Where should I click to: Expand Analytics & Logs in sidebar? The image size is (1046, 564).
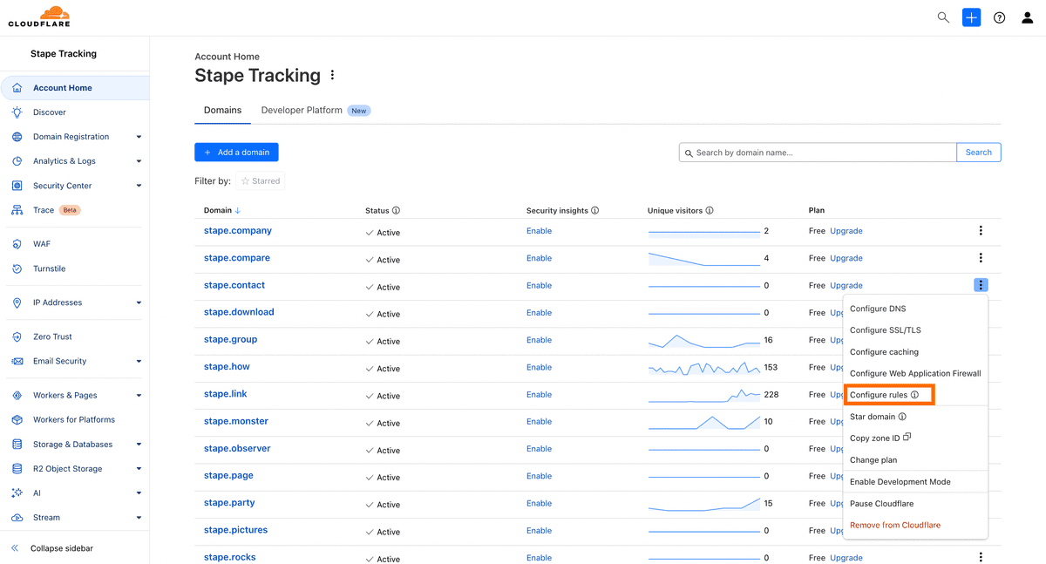click(139, 161)
